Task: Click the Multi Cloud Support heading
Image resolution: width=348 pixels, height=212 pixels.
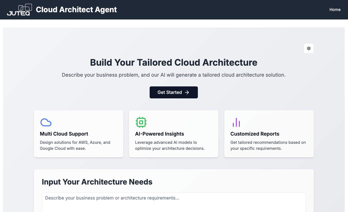Action: pos(64,134)
